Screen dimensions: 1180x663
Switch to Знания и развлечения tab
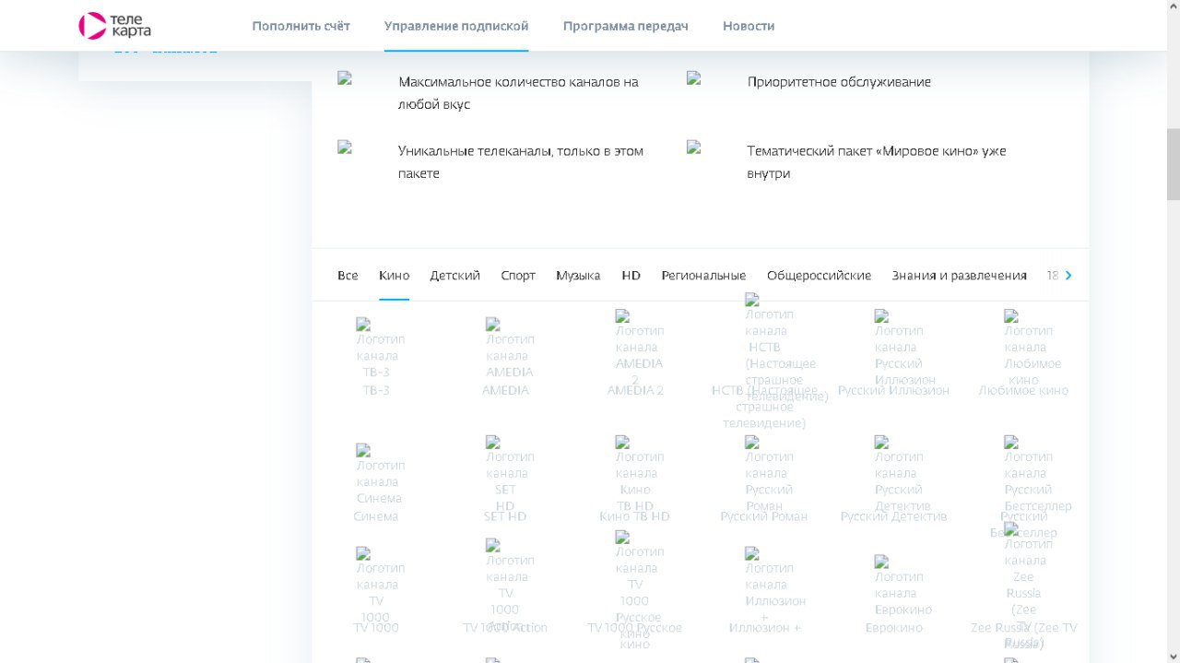tap(959, 275)
